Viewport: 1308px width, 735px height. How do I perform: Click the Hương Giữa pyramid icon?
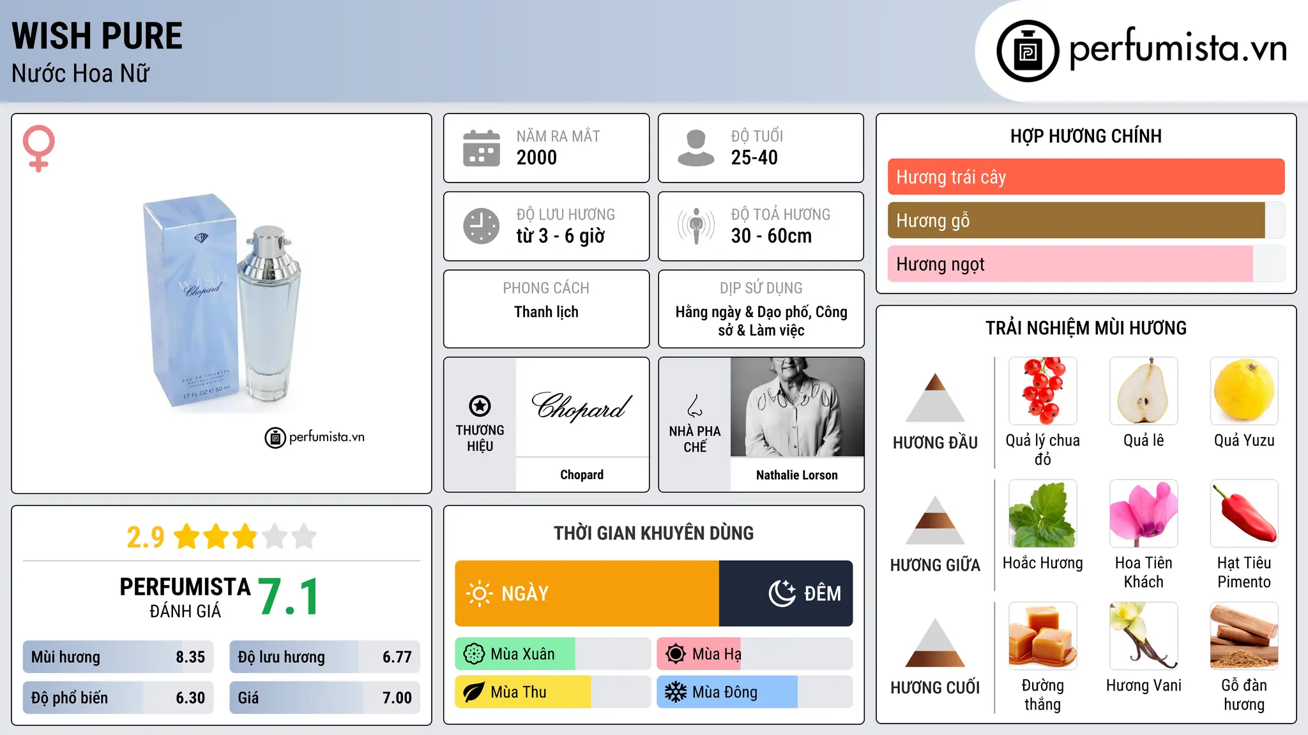[935, 520]
